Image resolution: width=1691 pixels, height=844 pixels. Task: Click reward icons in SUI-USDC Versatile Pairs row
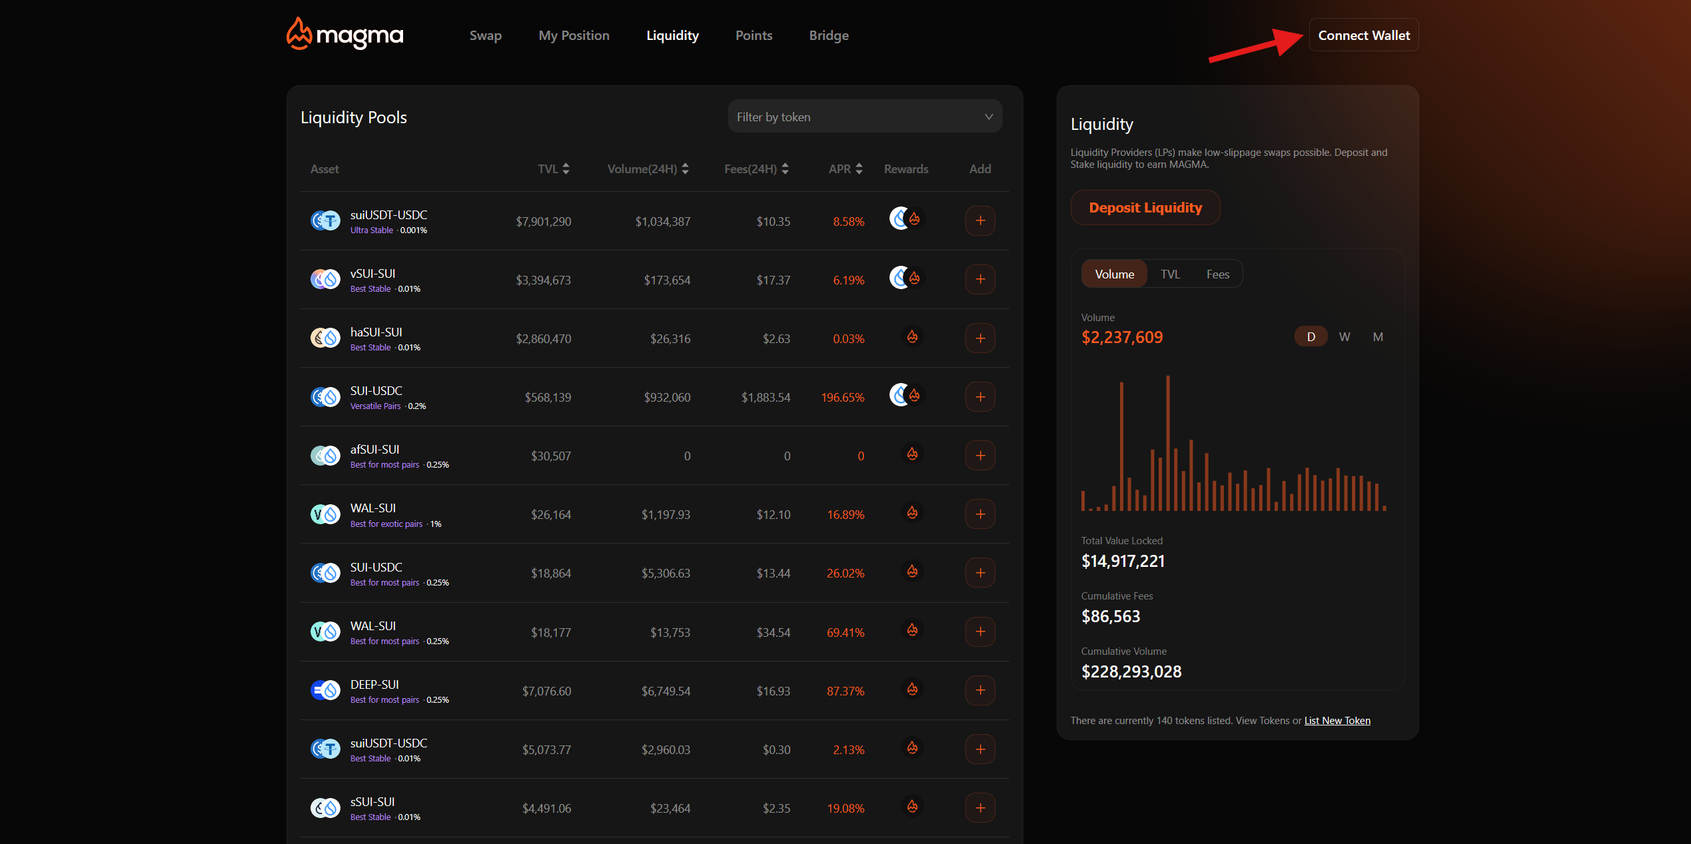pyautogui.click(x=906, y=394)
